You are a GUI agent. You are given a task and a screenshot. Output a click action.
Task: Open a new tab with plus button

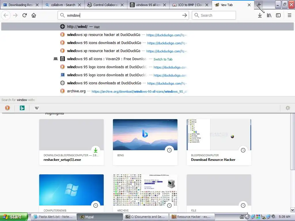coord(259,5)
